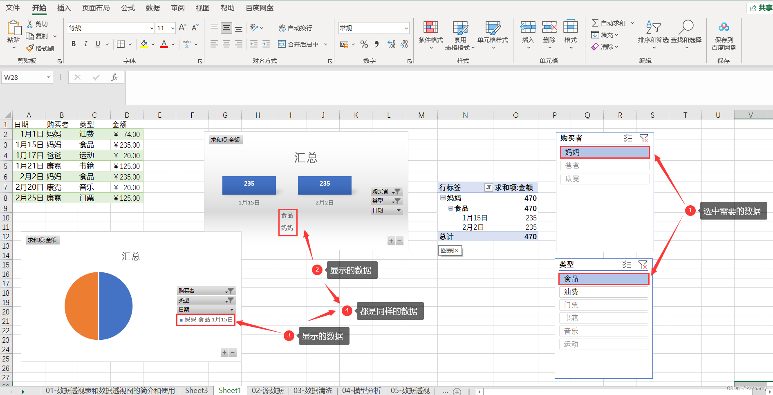Image resolution: width=773 pixels, height=395 pixels.
Task: Select 运动 in the 类型 slicer
Action: pos(603,344)
